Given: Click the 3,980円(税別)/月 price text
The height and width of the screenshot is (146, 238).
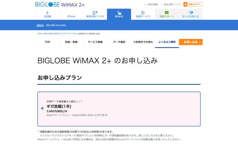Looking at the screenshot, I should pyautogui.click(x=57, y=111).
